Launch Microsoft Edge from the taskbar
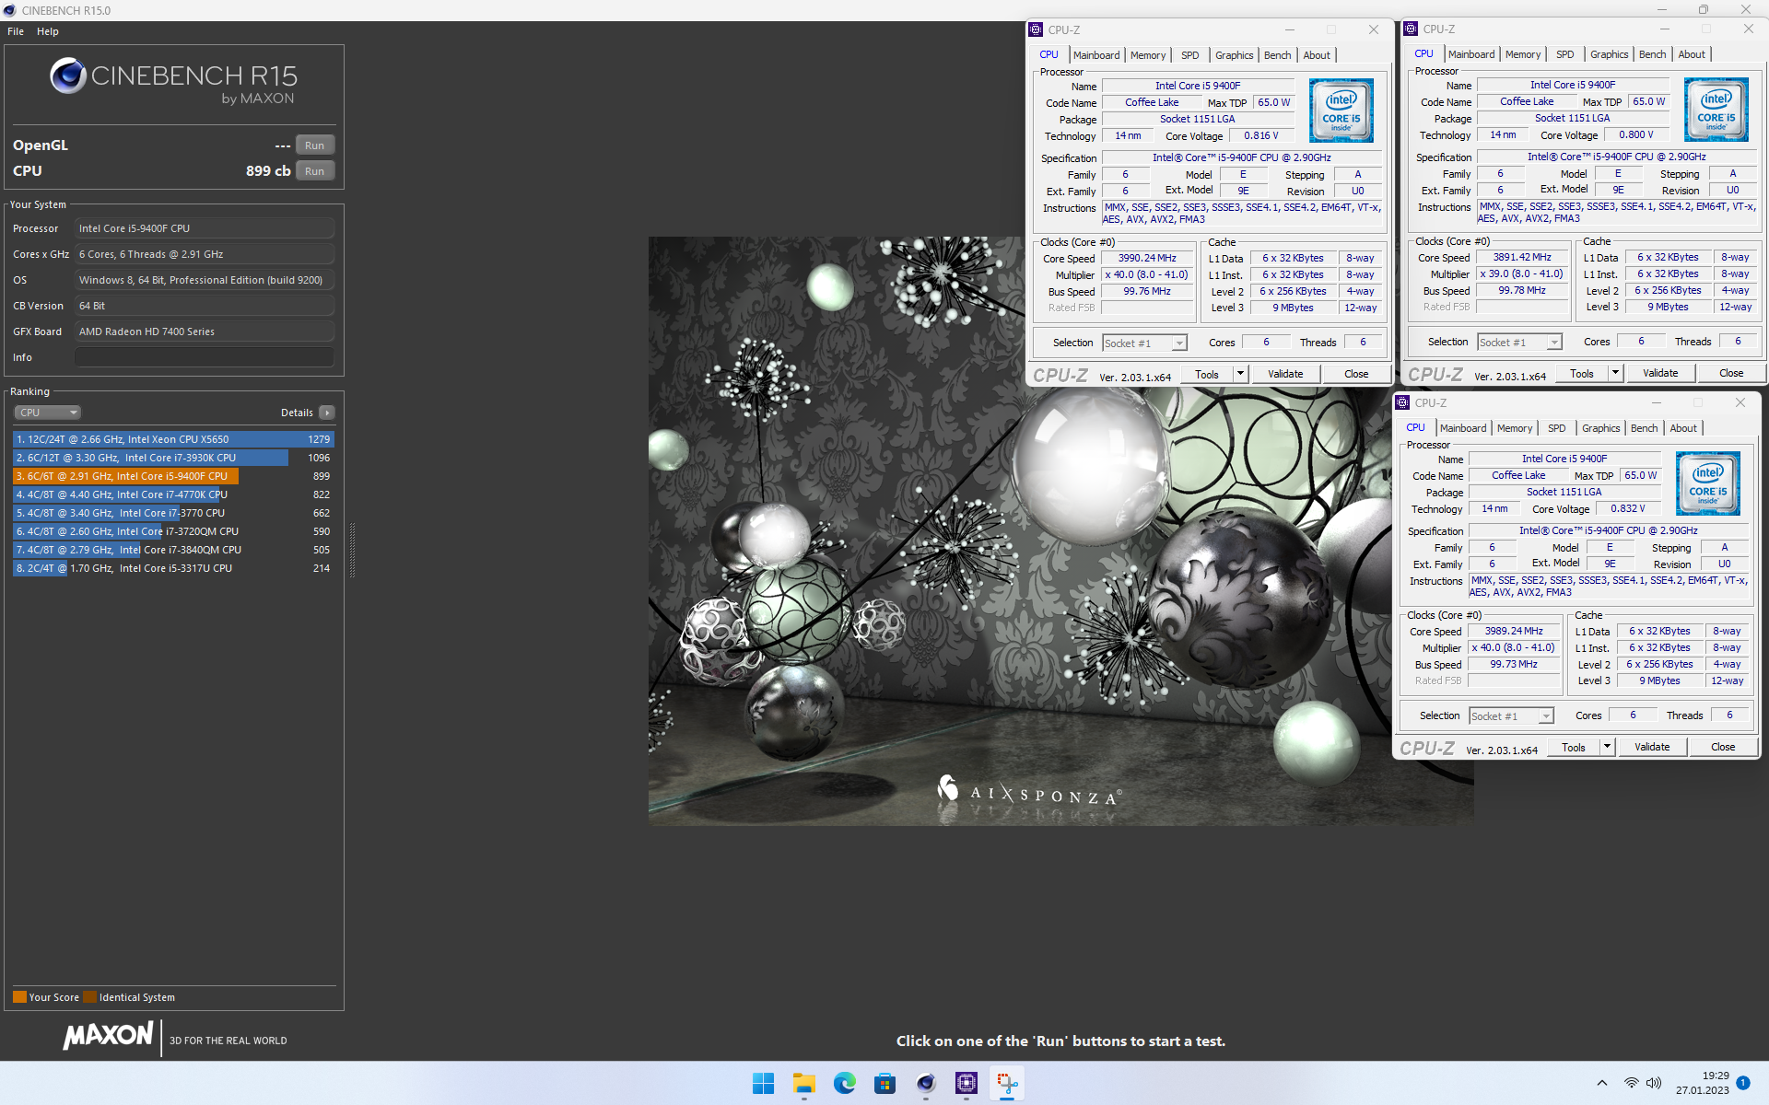Image resolution: width=1769 pixels, height=1105 pixels. 845,1084
